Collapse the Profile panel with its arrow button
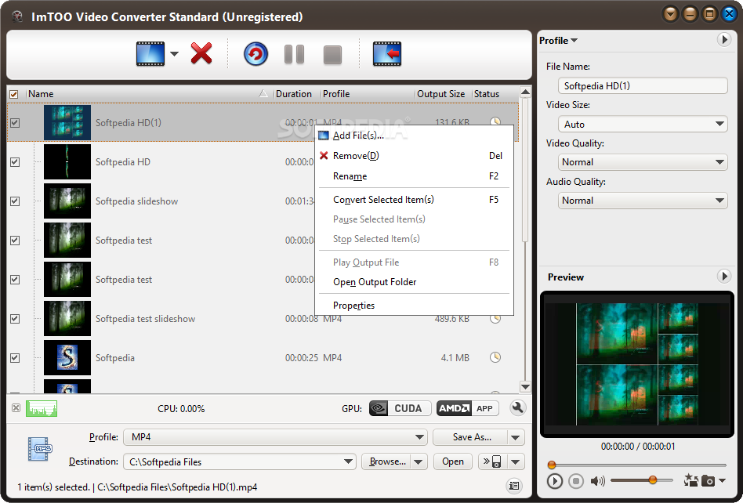This screenshot has height=503, width=743. click(723, 40)
